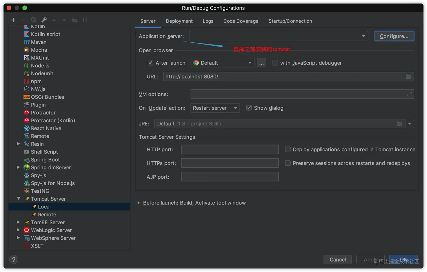Expand the TomEE Server tree node
This screenshot has width=427, height=272.
click(18, 222)
